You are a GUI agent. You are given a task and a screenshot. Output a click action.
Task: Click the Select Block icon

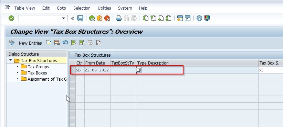82,43
